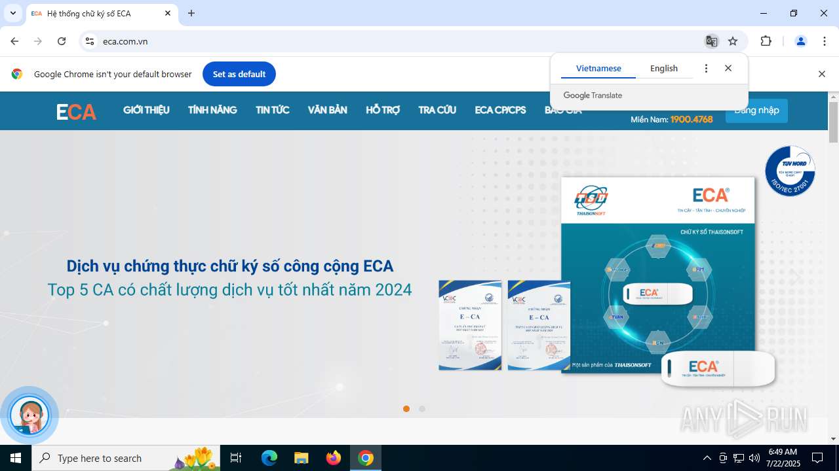Screen dimensions: 839x471
Task: Open volume control in system tray
Action: (x=754, y=458)
